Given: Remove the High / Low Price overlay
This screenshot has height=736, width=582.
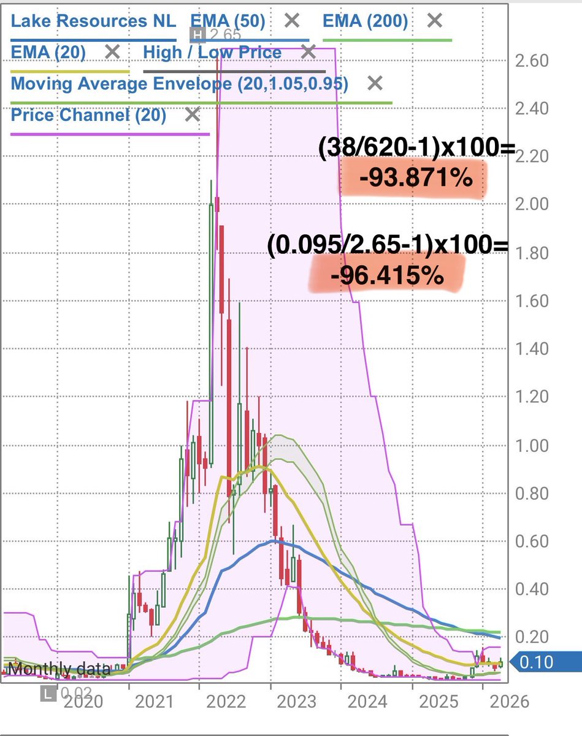Looking at the screenshot, I should [308, 52].
